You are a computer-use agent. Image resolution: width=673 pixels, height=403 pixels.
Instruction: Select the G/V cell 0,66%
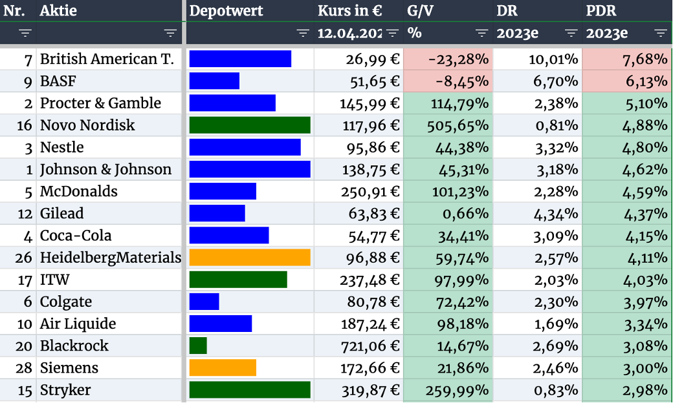[x=448, y=213]
